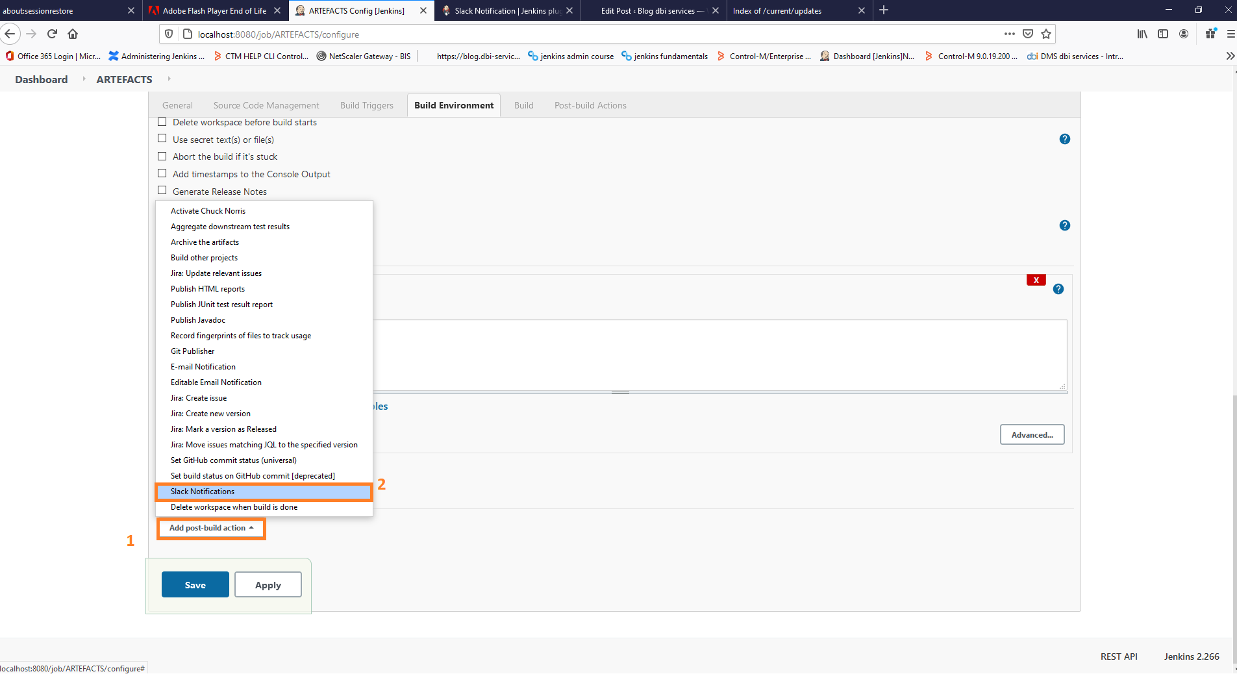
Task: Open the jenkins admin course bookmark
Action: coord(571,56)
